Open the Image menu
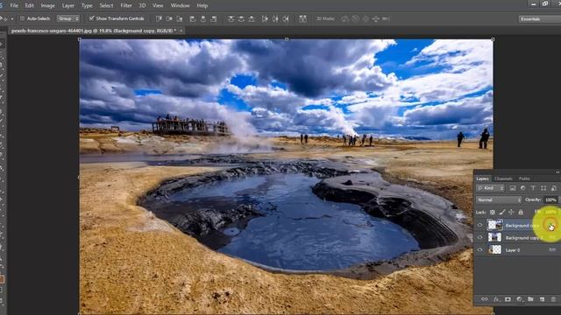Screen dimensions: 561x315 47,6
